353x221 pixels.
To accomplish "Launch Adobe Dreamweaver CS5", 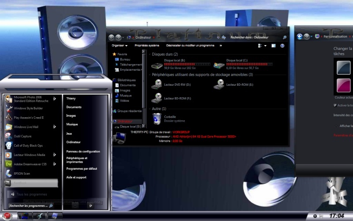I will coord(30,164).
